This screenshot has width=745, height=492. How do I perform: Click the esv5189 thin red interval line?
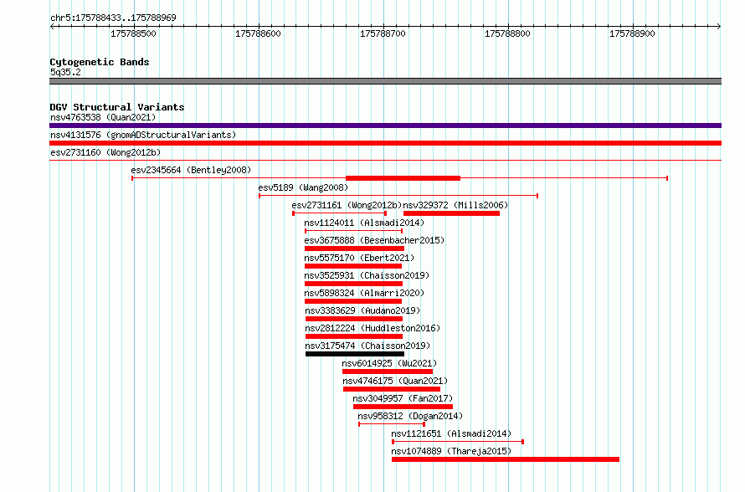pos(398,196)
